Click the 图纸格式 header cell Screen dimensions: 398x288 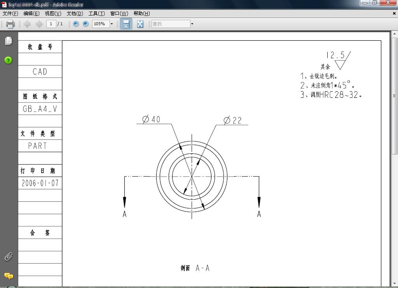(x=40, y=96)
